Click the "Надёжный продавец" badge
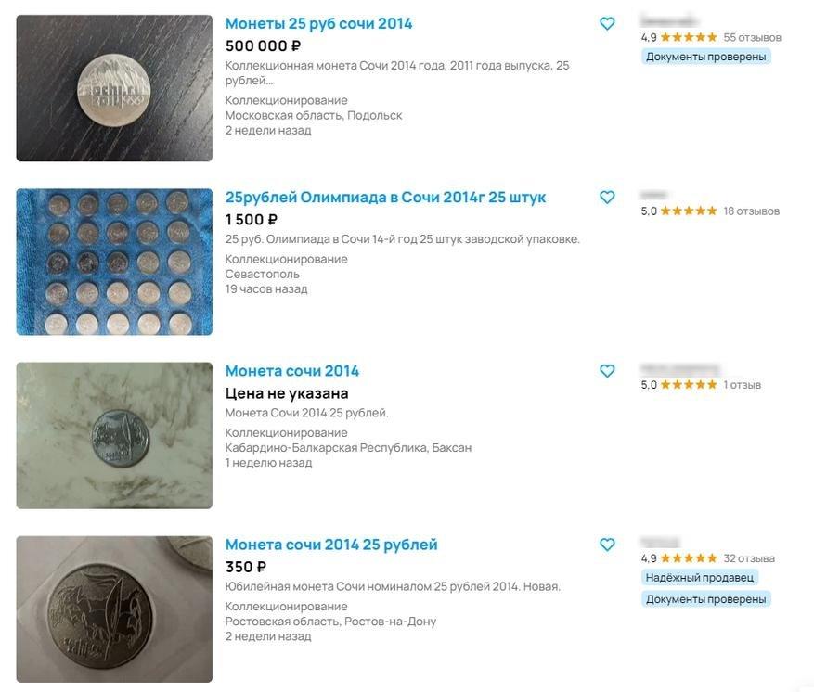 700,578
